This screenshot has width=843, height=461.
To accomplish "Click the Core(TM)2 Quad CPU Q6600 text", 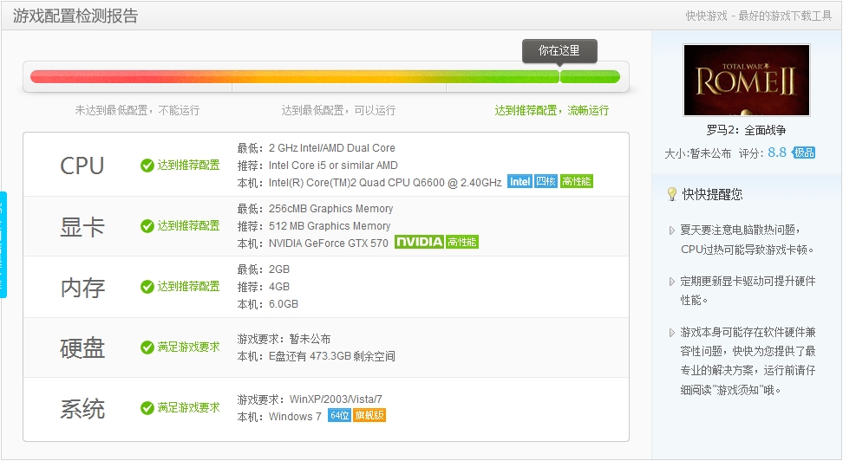I will click(385, 183).
